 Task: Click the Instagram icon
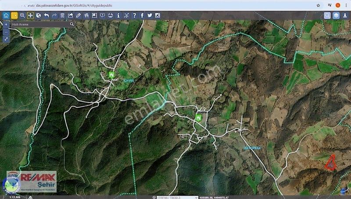tap(158, 15)
